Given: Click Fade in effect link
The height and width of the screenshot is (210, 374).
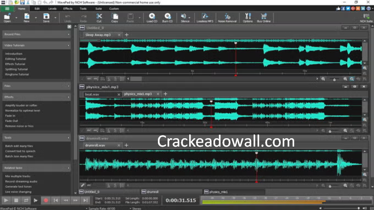Looking at the screenshot, I should pyautogui.click(x=10, y=116).
